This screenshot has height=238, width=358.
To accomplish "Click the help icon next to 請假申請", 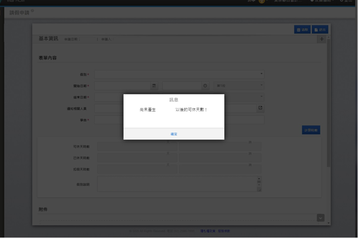I will pyautogui.click(x=32, y=10).
